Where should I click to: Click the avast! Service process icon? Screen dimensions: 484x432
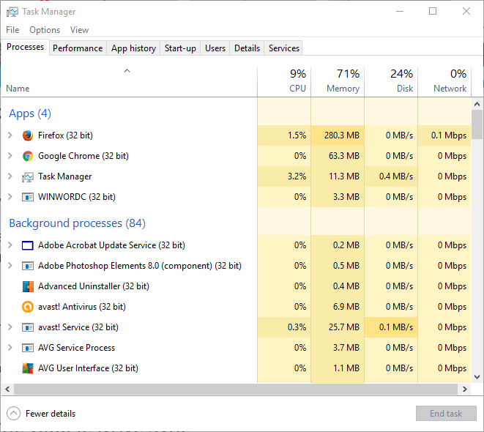[x=28, y=327]
